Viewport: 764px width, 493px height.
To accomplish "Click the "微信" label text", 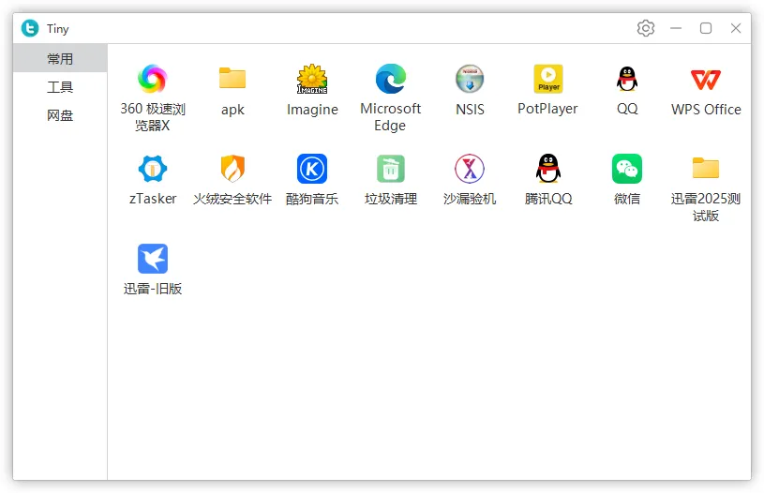I will 627,199.
